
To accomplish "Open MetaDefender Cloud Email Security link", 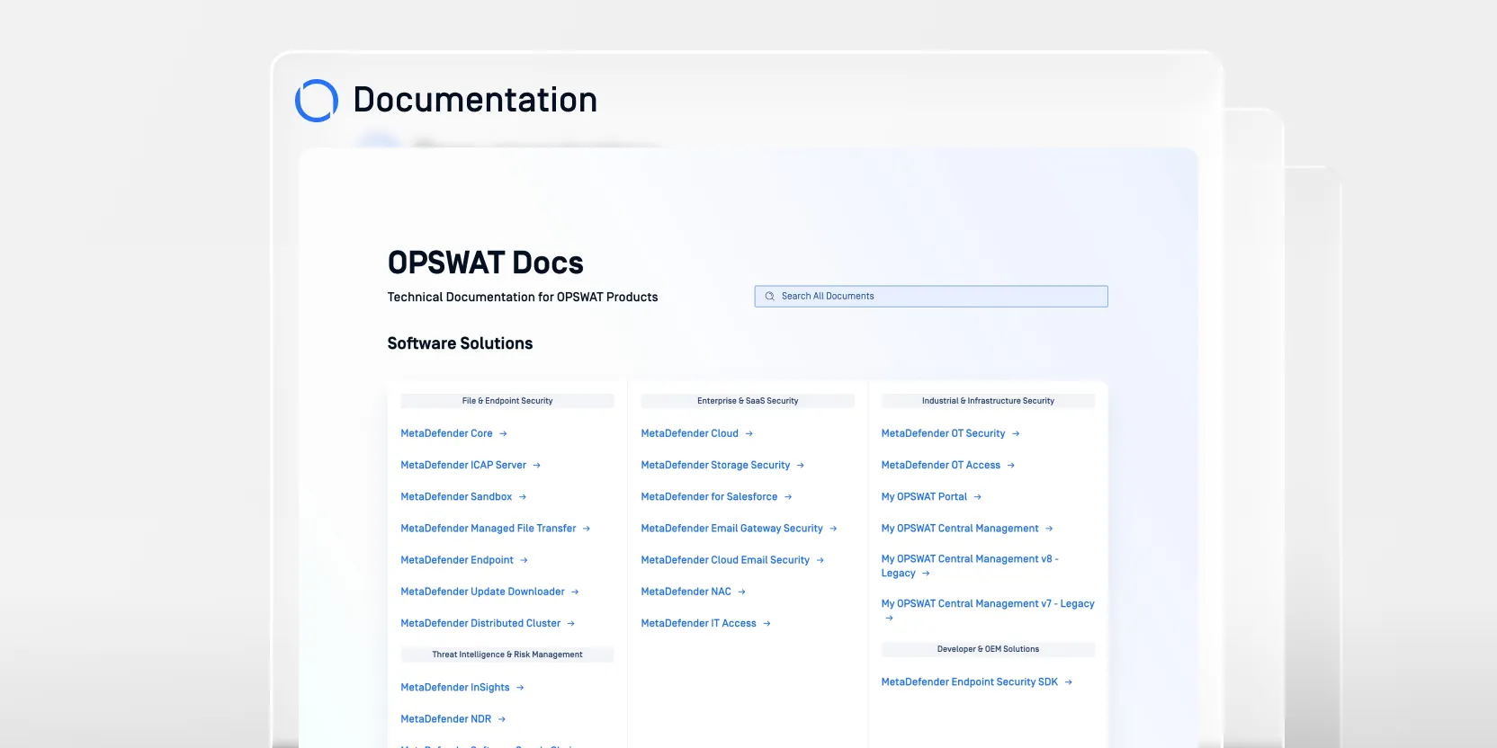I will click(725, 560).
